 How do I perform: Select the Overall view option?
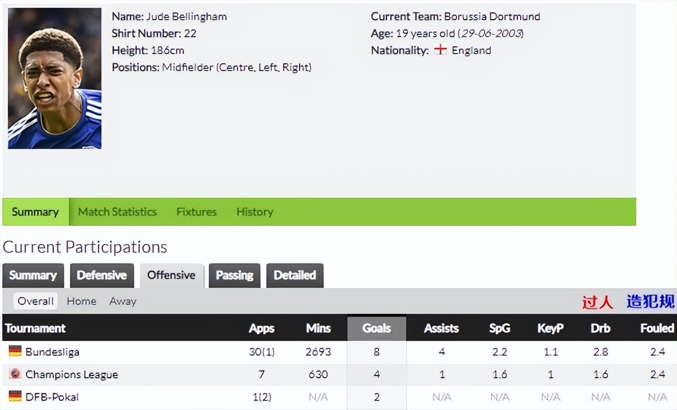point(36,301)
